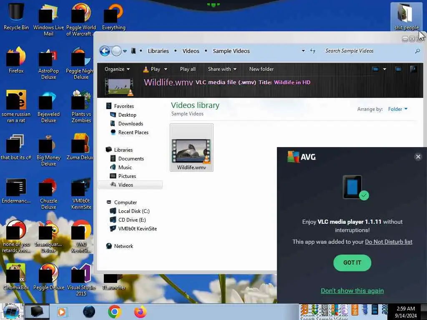This screenshot has height=320, width=427.
Task: Select the AstroPop Deluxe desktop icon
Action: point(48,63)
